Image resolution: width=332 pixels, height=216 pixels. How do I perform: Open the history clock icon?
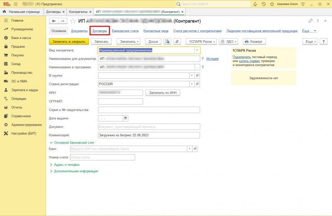(264, 4)
